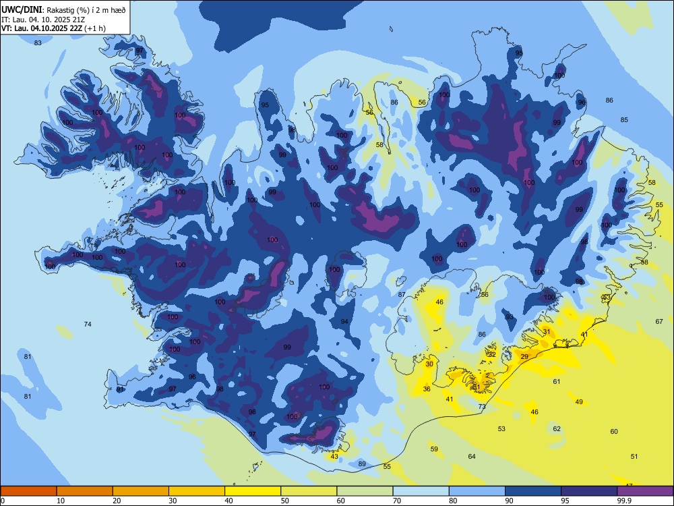Screen dimensions: 674x506
Task: Click the offshore humidity value '64'
Action: 472,457
